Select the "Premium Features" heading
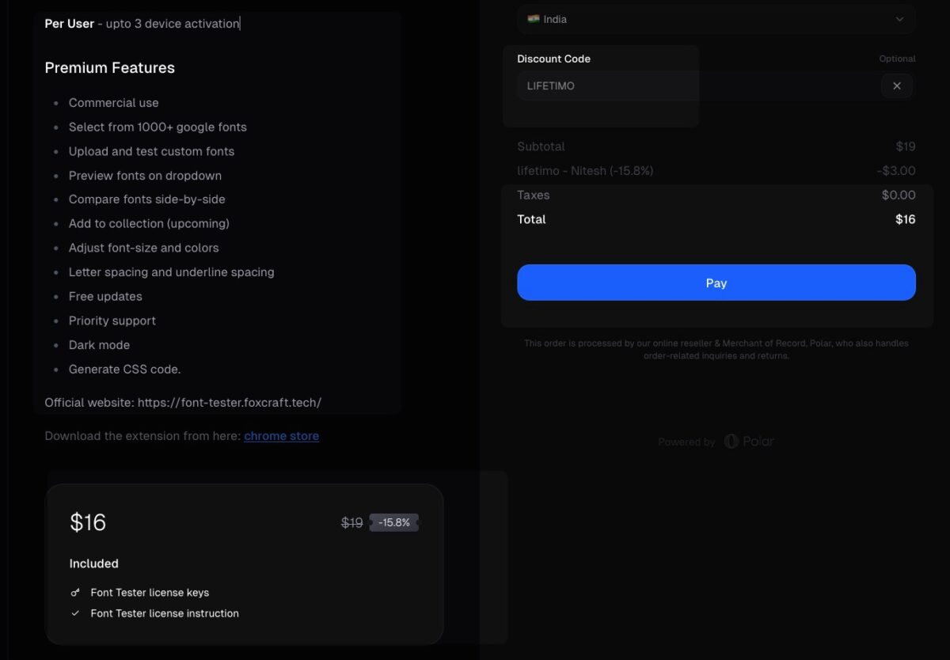 [110, 68]
